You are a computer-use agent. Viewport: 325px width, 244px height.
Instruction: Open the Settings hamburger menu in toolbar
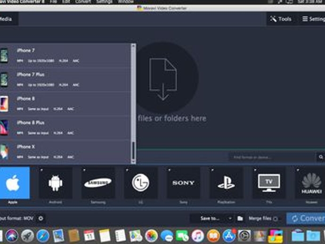click(313, 19)
